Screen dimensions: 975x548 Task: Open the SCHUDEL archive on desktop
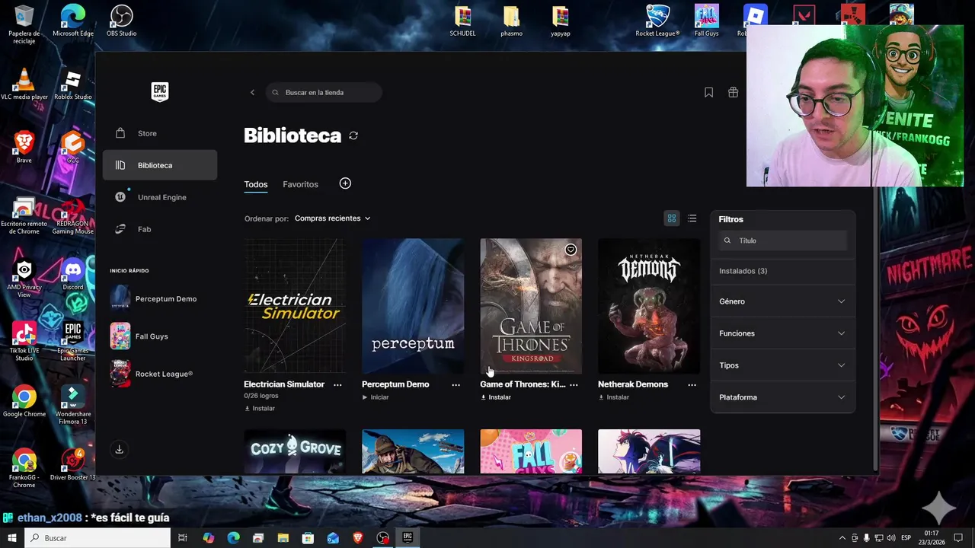click(x=463, y=21)
